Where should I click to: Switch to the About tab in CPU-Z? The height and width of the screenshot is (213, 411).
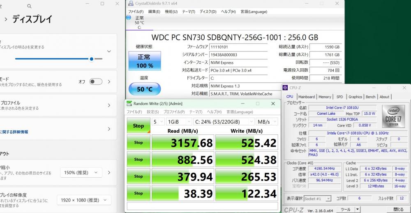pos(384,97)
